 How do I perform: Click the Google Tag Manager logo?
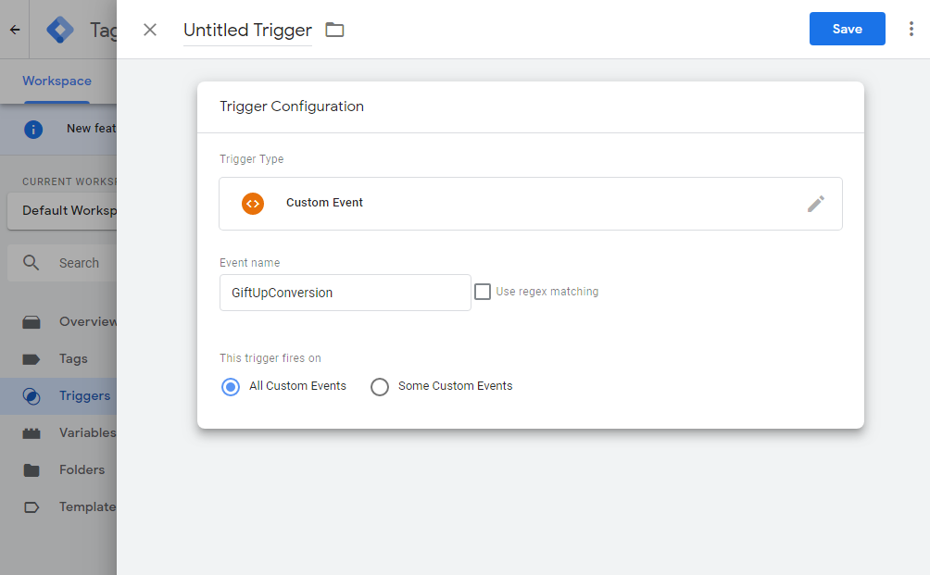[60, 30]
